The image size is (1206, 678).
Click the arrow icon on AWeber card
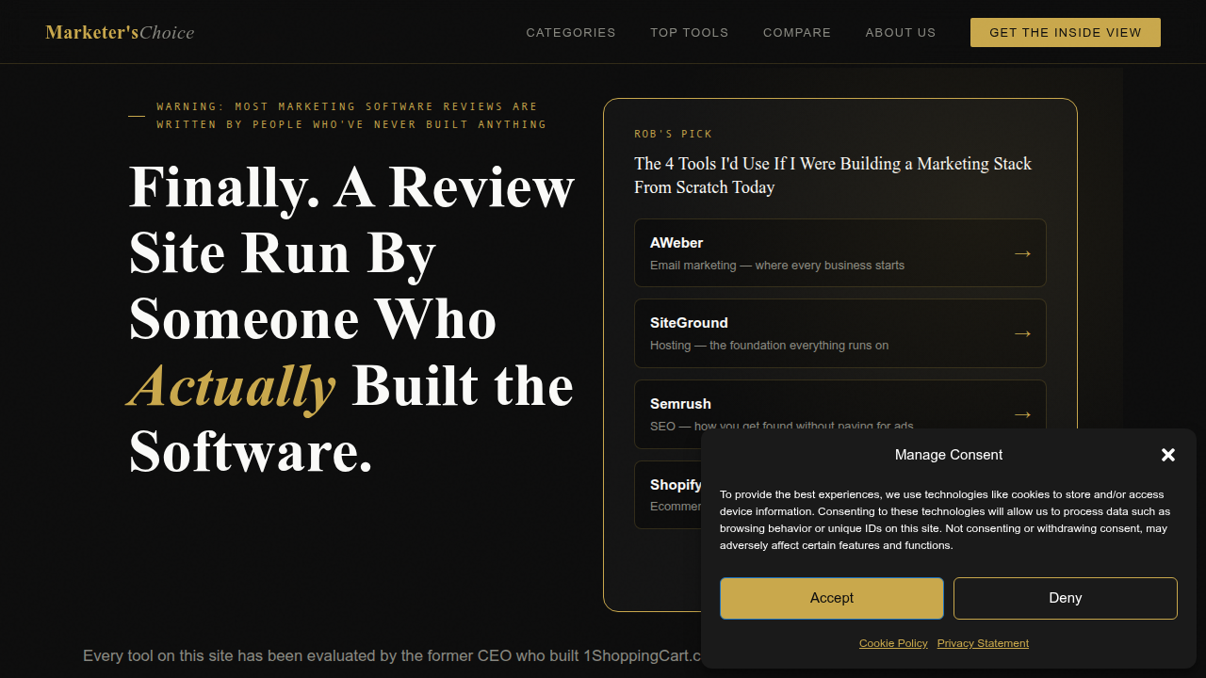[x=1022, y=253]
